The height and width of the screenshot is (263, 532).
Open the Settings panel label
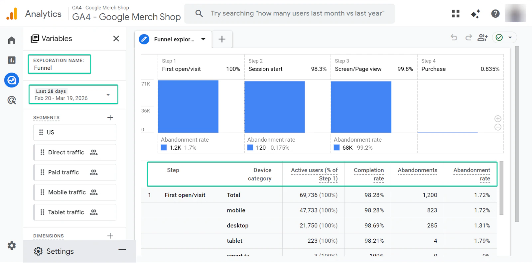(x=60, y=251)
